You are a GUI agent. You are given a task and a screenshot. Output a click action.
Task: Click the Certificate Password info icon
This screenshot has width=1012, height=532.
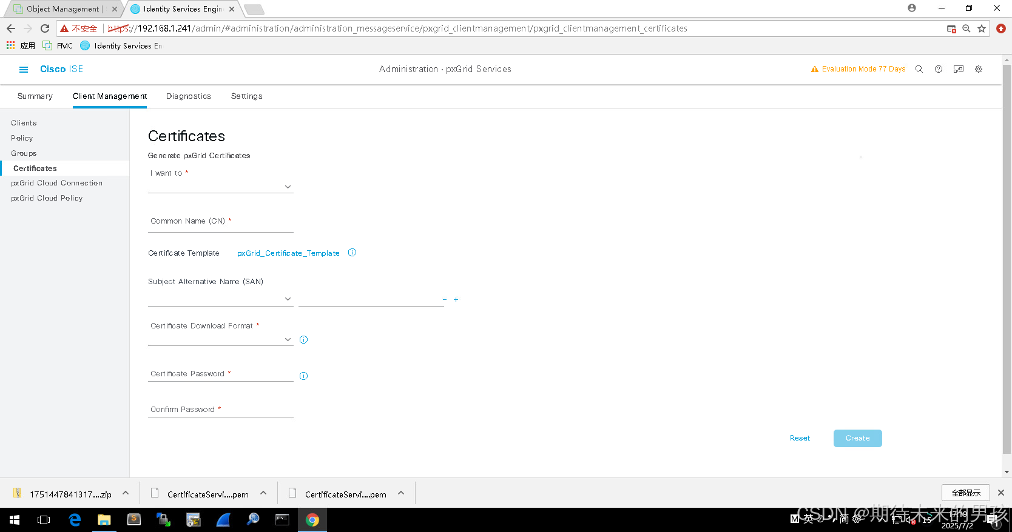tap(304, 376)
